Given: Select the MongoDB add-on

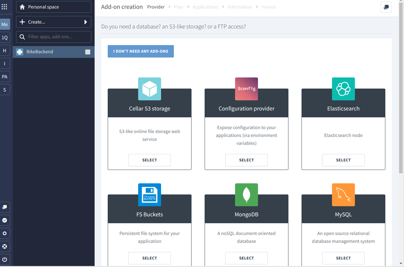Looking at the screenshot, I should [247, 258].
